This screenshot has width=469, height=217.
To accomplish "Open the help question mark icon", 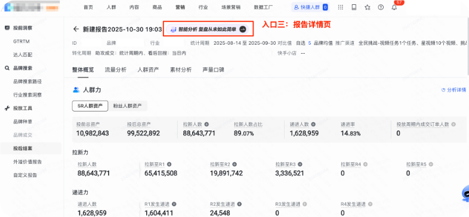I will pyautogui.click(x=381, y=8).
